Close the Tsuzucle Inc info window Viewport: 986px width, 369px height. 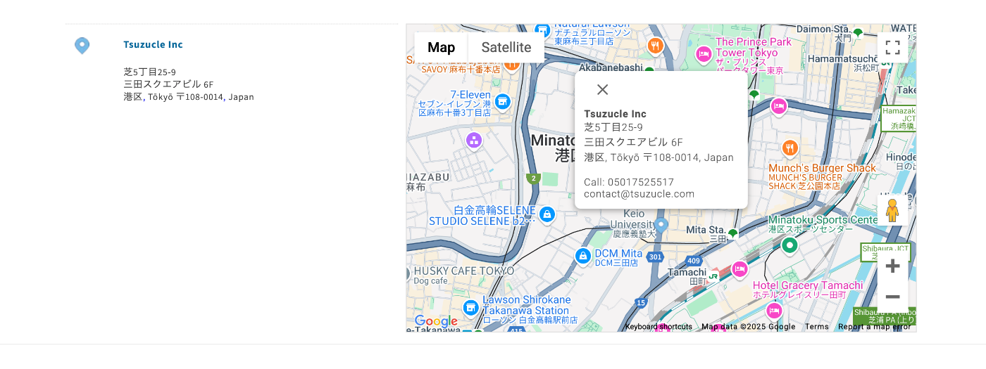click(x=602, y=89)
